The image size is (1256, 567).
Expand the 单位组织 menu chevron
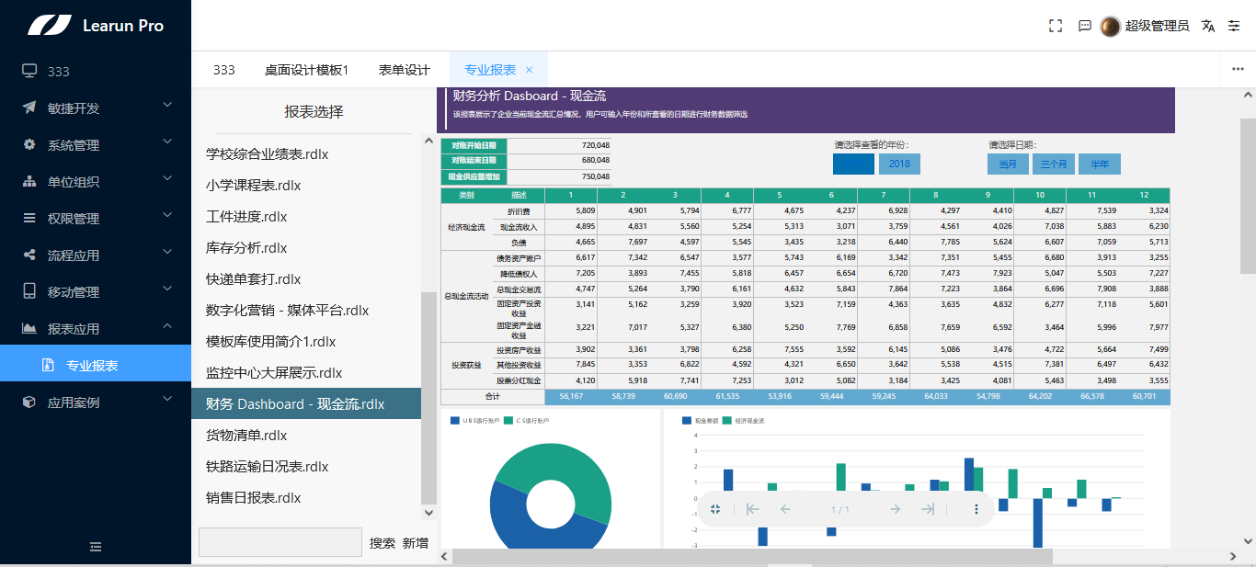[167, 178]
